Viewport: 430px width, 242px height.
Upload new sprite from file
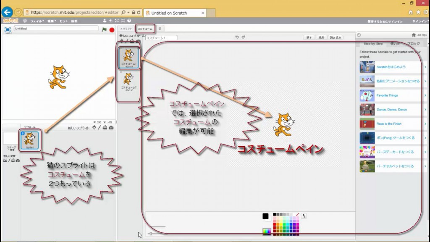(x=105, y=128)
